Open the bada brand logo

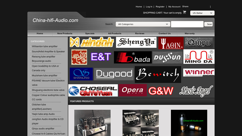(x=133, y=57)
